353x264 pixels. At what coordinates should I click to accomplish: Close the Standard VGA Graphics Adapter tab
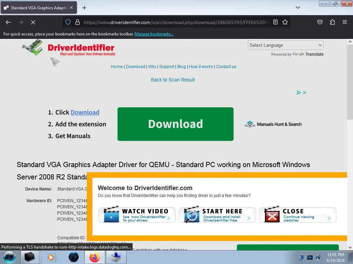click(71, 8)
